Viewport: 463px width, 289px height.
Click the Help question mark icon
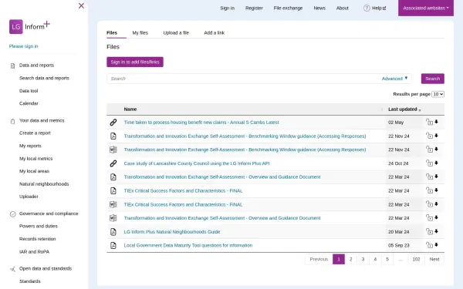point(367,8)
